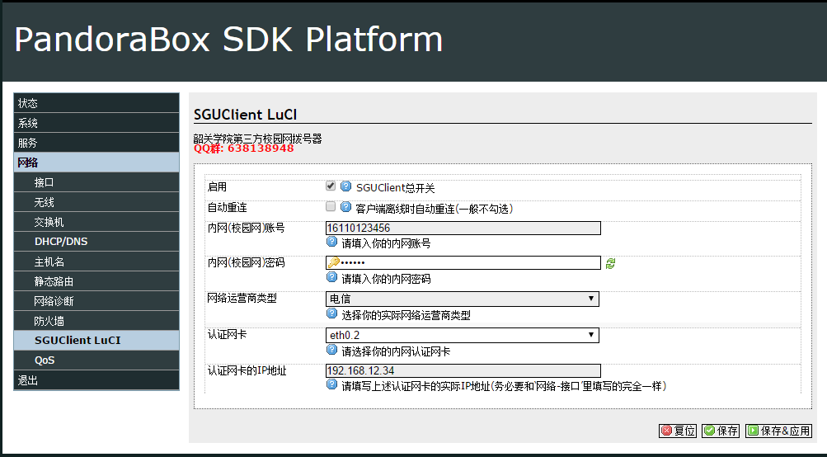Click the key icon in password field
827x457 pixels.
click(333, 262)
